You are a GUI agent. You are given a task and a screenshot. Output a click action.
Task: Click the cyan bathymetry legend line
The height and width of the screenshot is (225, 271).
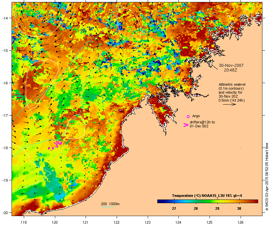[107, 207]
